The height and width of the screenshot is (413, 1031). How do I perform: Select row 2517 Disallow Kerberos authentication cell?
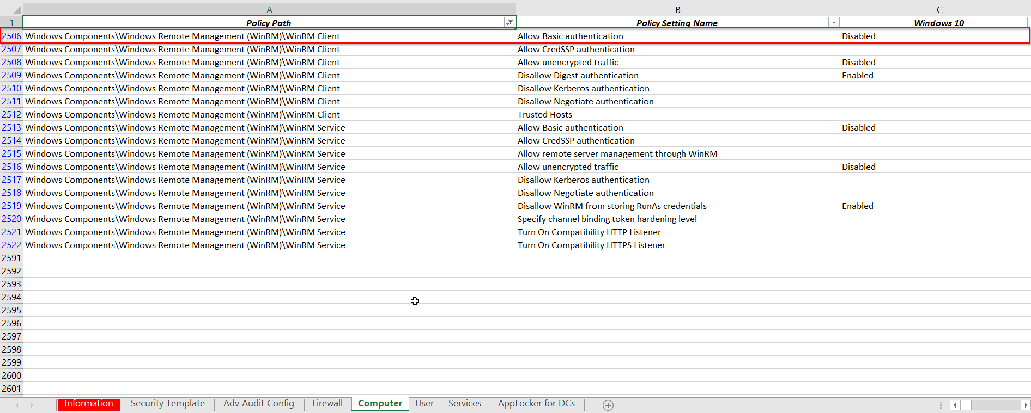pos(678,180)
